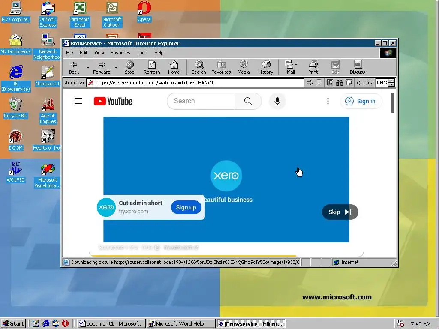Open the Favorites menu
Viewport: 439px width, 329px height.
[x=120, y=53]
